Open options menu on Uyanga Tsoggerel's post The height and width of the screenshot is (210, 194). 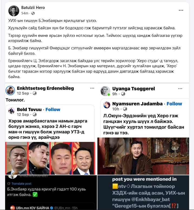(180, 88)
